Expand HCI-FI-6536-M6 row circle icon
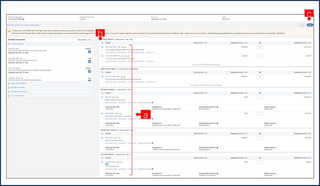 pyautogui.click(x=102, y=77)
